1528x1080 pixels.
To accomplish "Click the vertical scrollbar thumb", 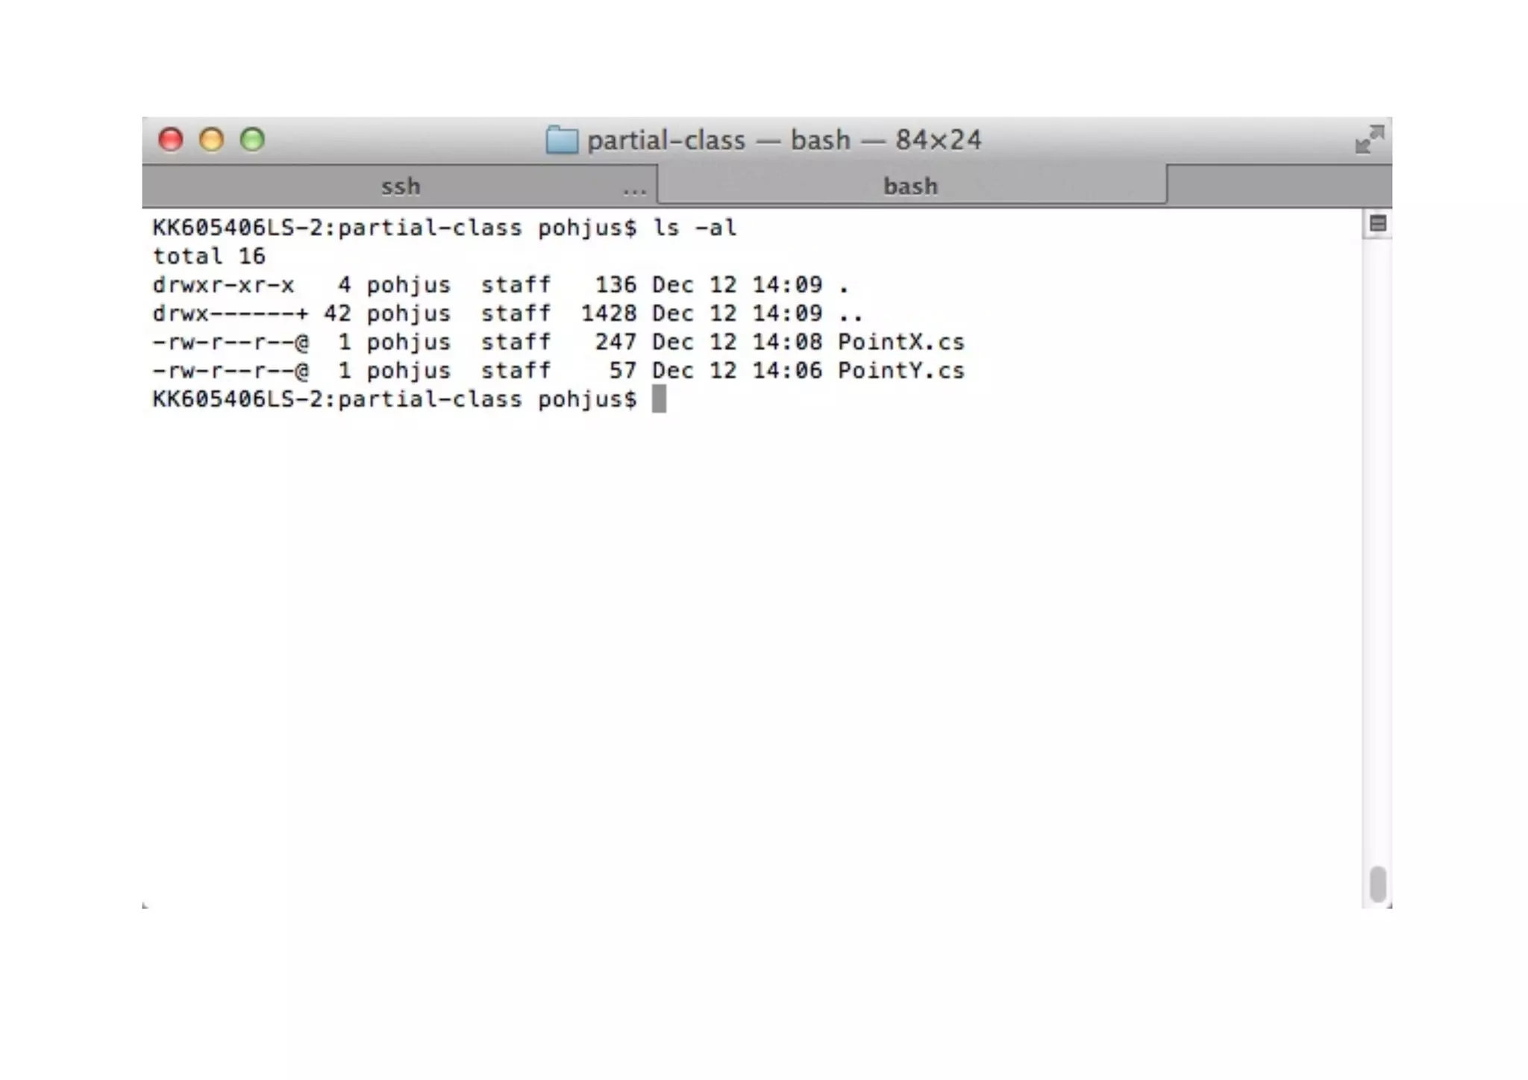I will point(1377,884).
